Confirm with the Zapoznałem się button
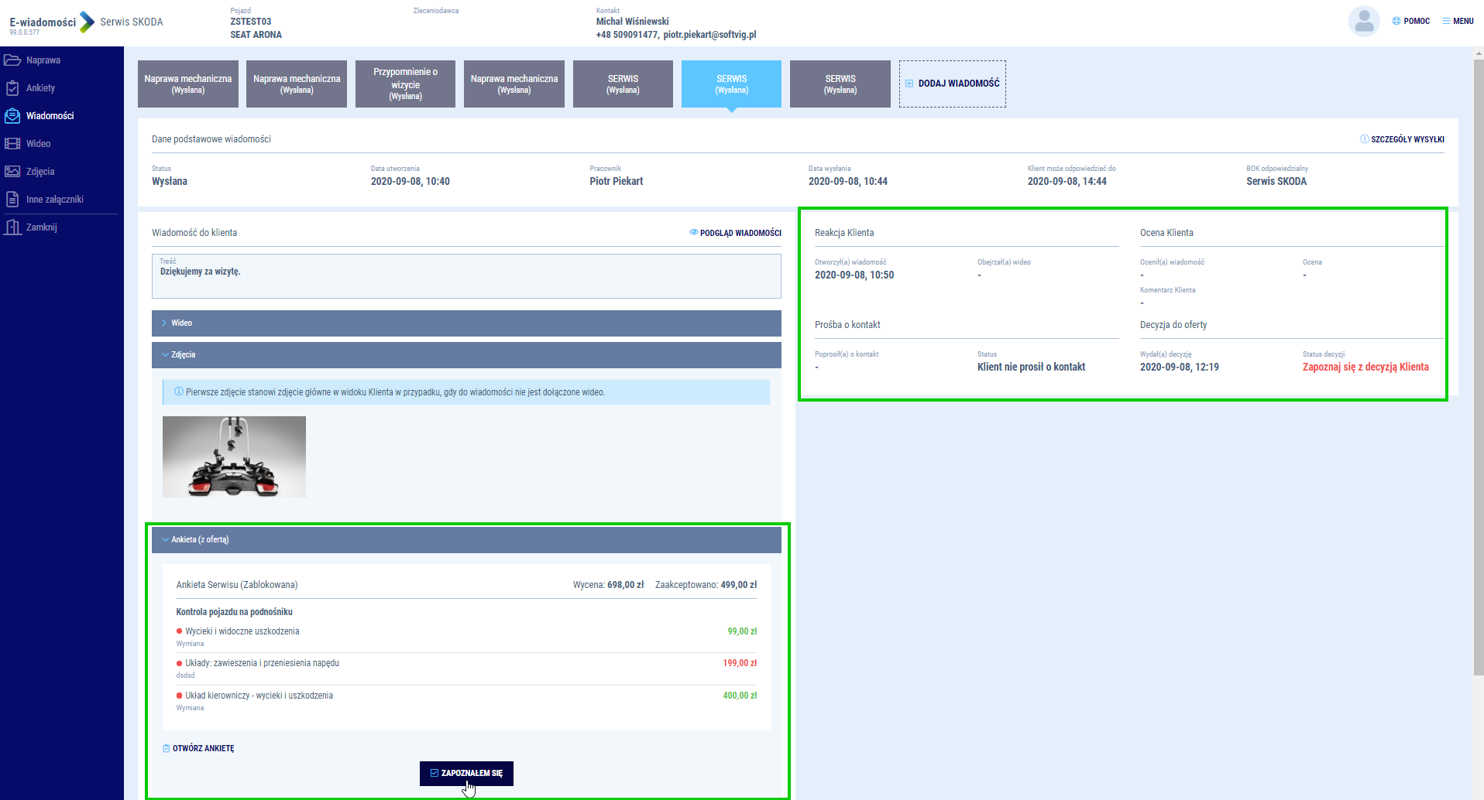 point(466,773)
